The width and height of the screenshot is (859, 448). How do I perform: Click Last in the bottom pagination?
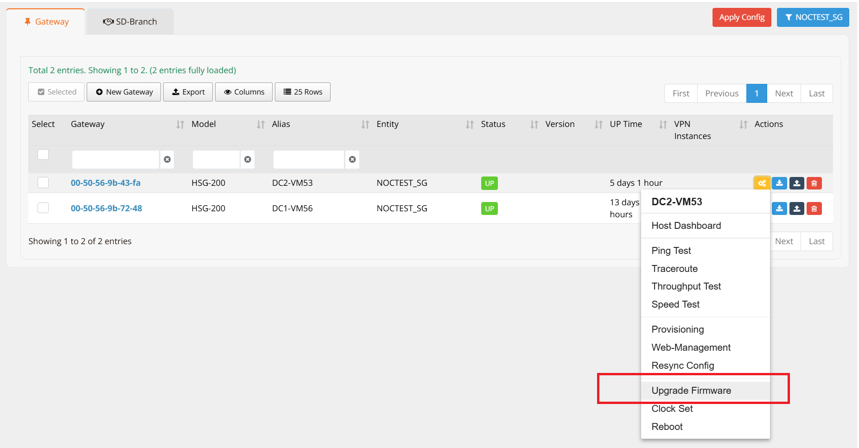point(816,241)
